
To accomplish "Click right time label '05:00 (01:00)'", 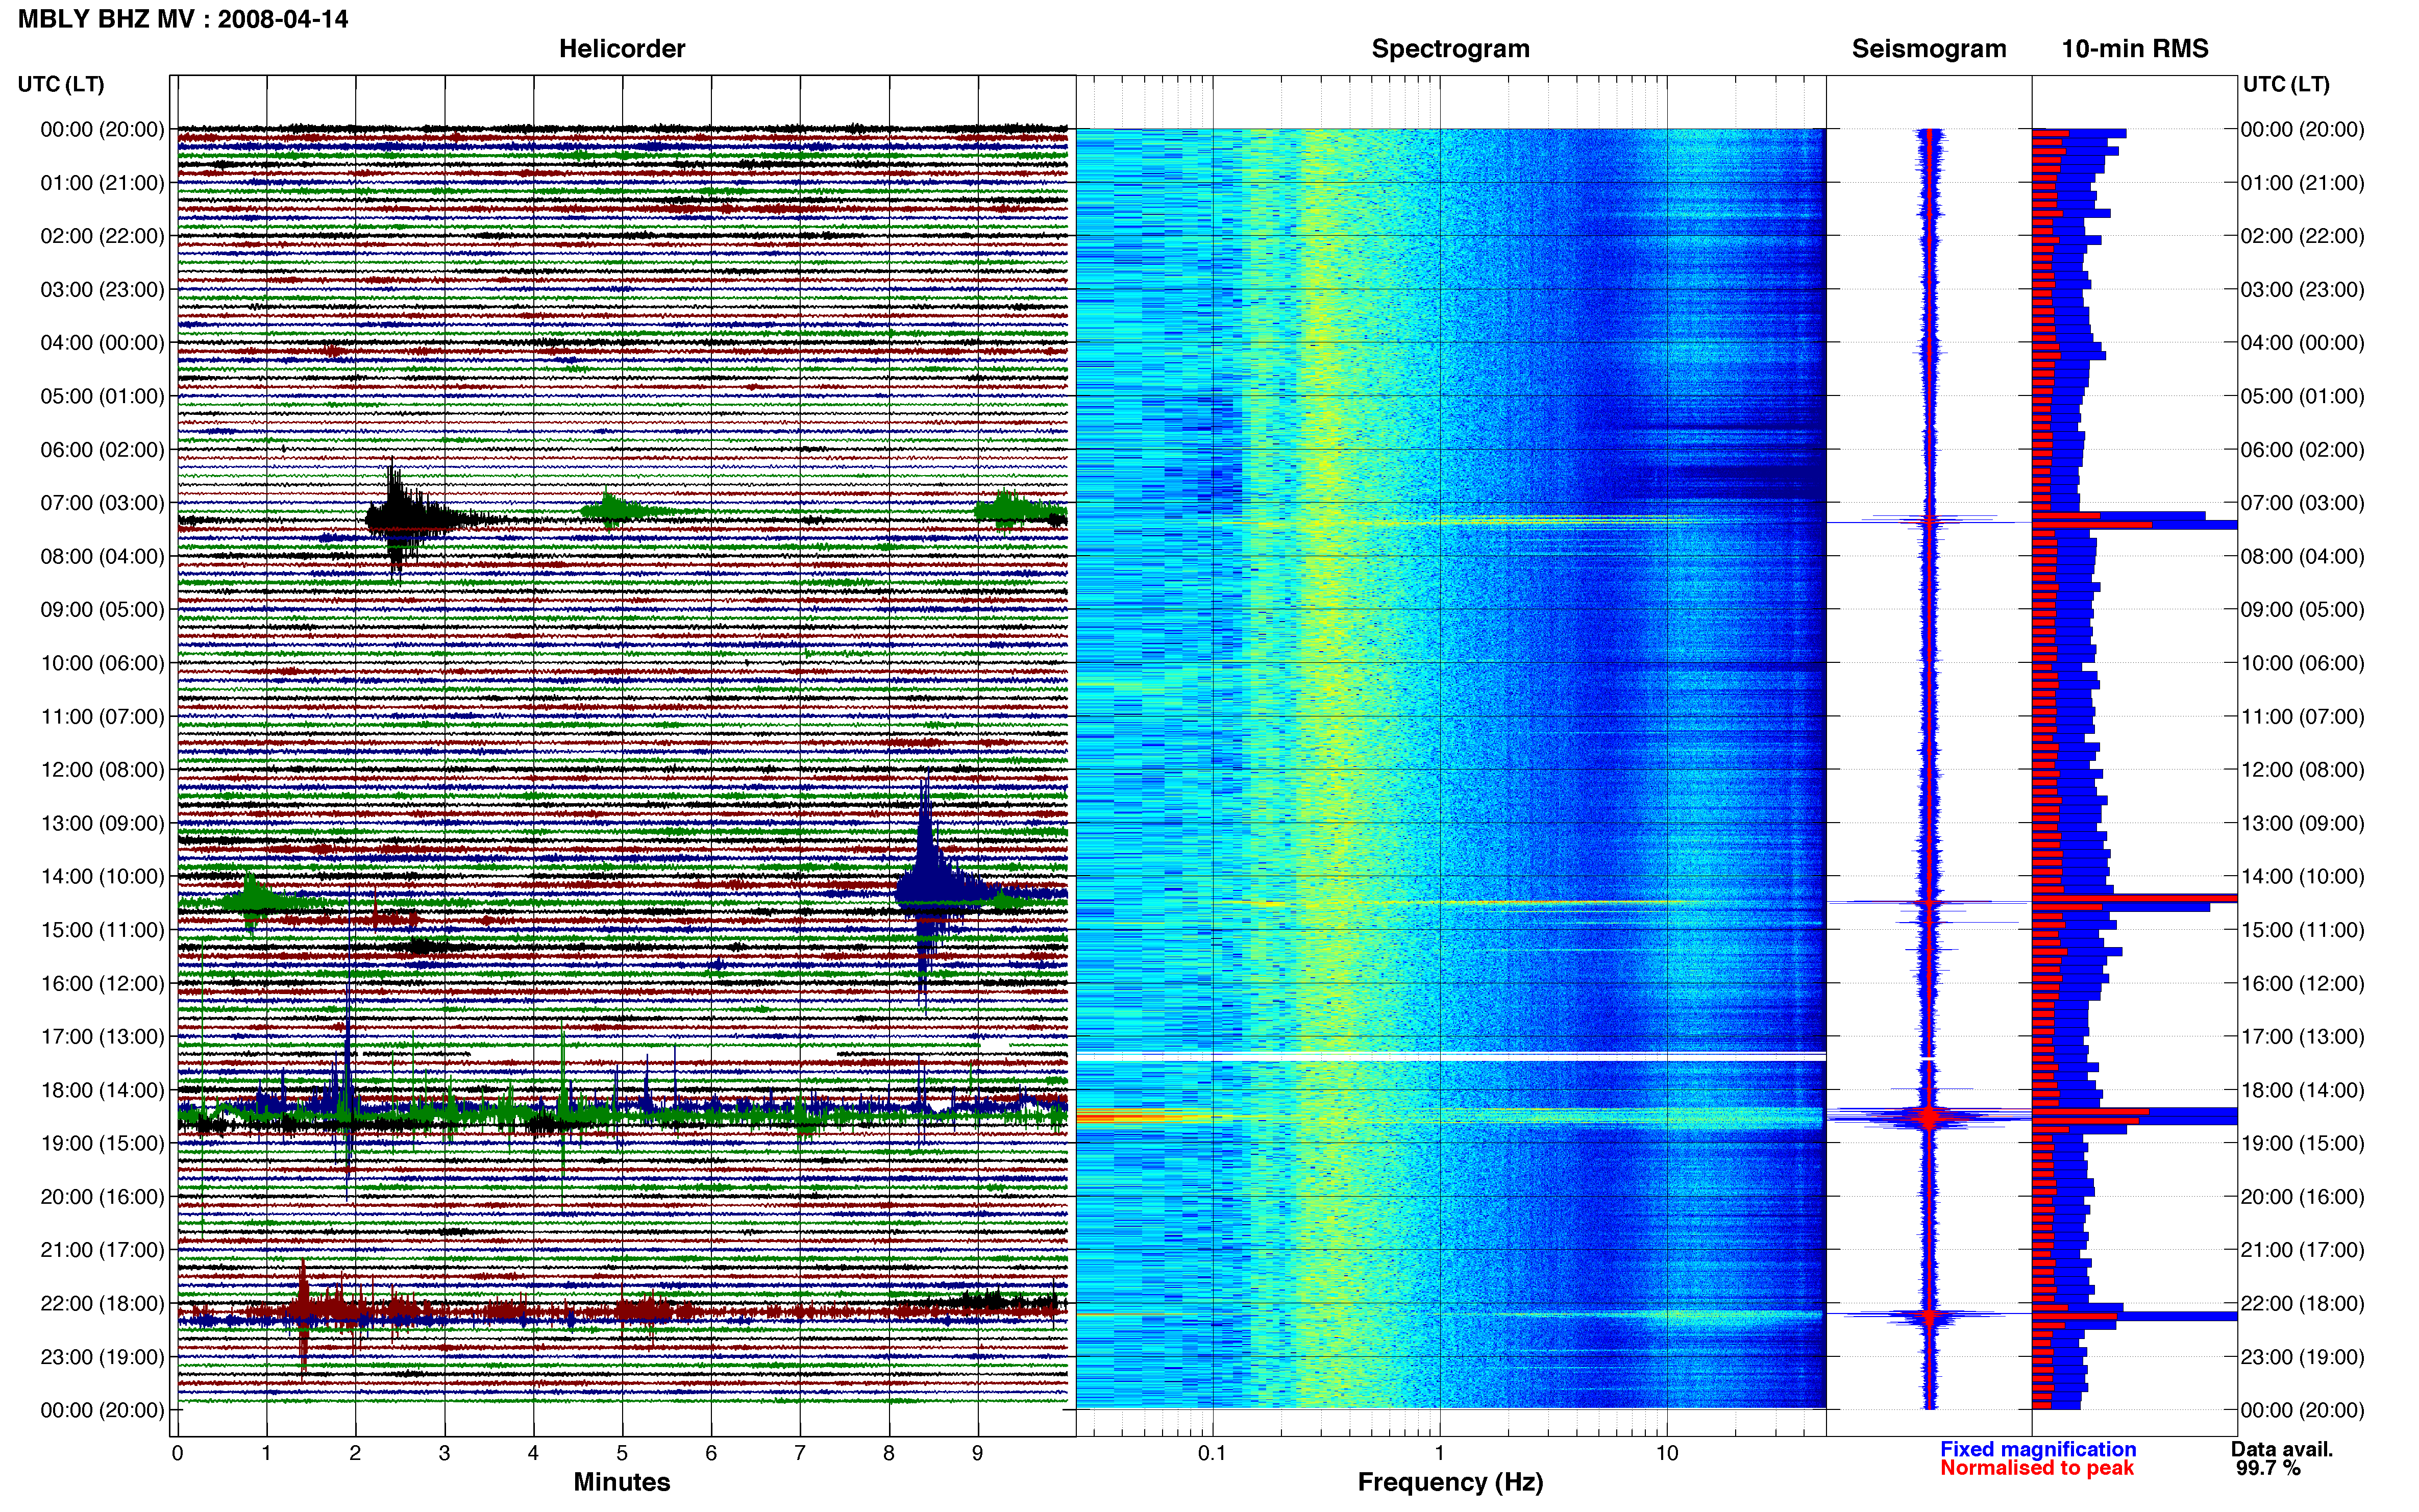I will pyautogui.click(x=2302, y=396).
